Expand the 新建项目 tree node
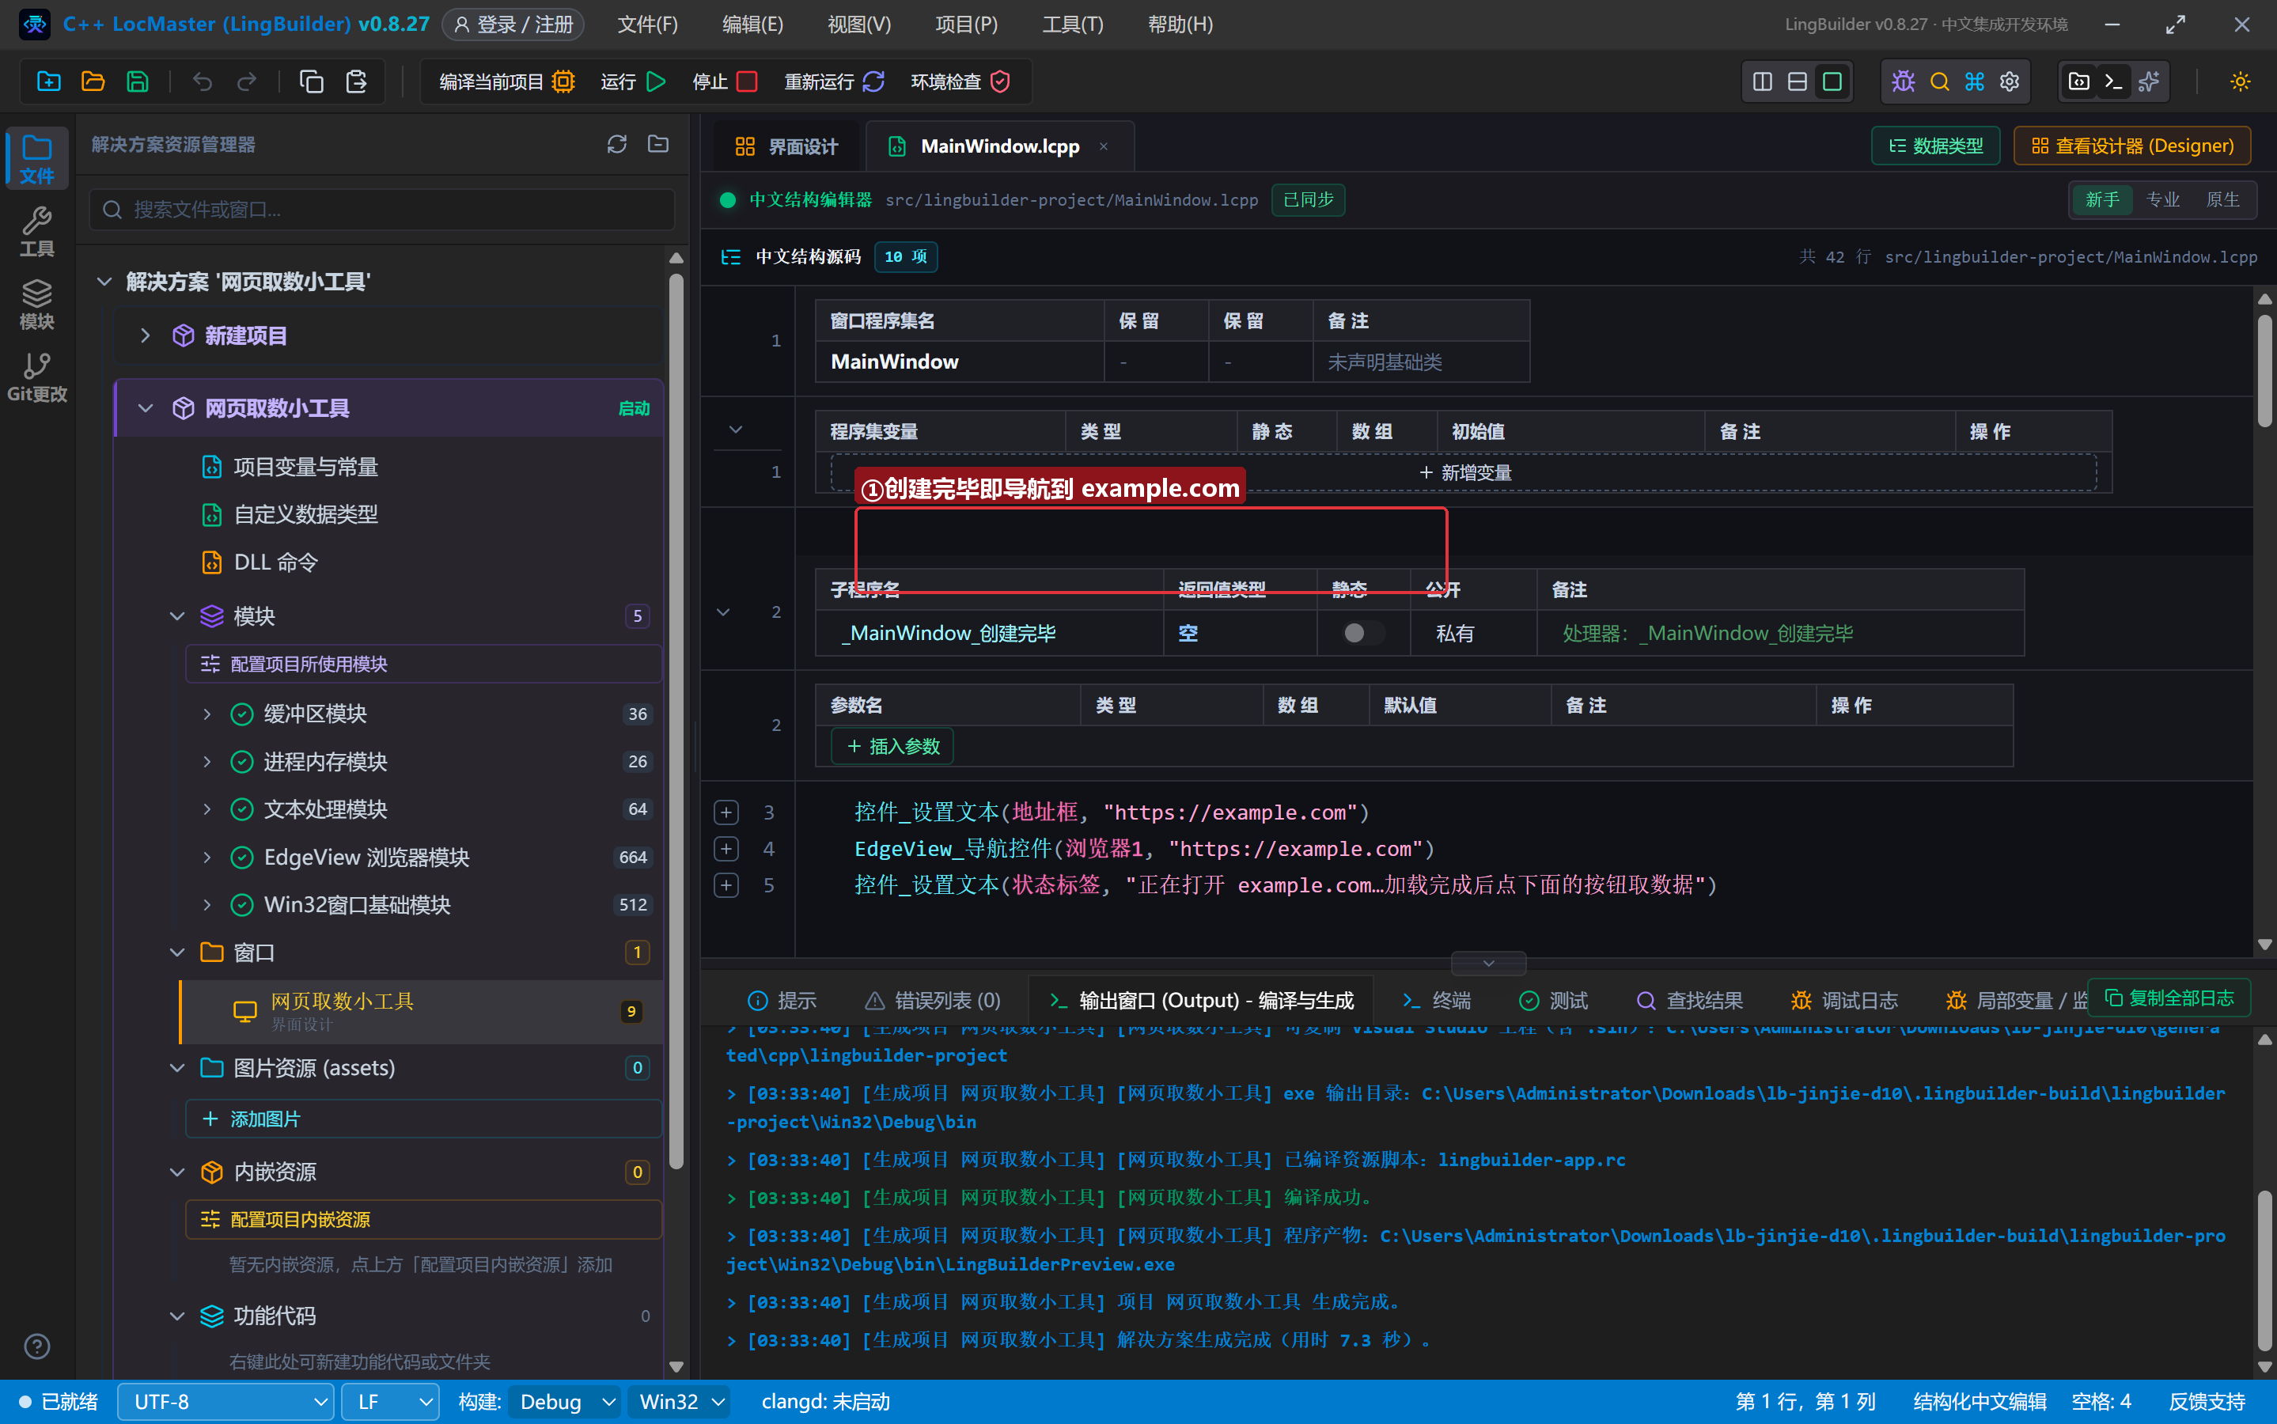Image resolution: width=2277 pixels, height=1424 pixels. tap(145, 335)
